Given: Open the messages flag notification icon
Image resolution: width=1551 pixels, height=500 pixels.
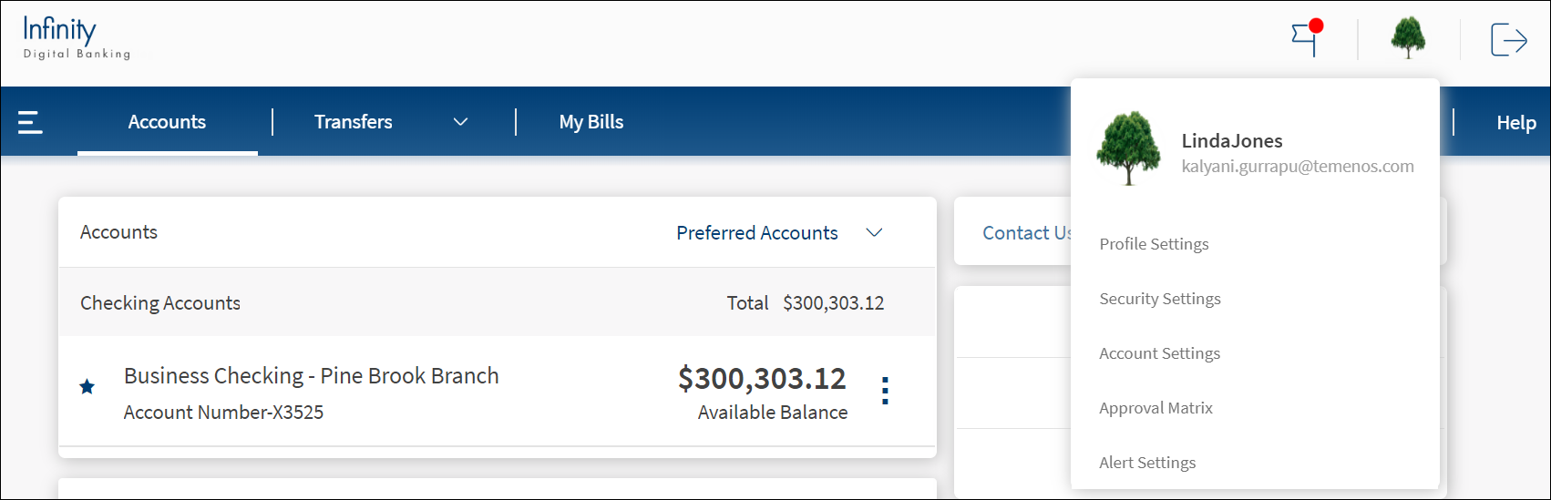Looking at the screenshot, I should click(1307, 39).
